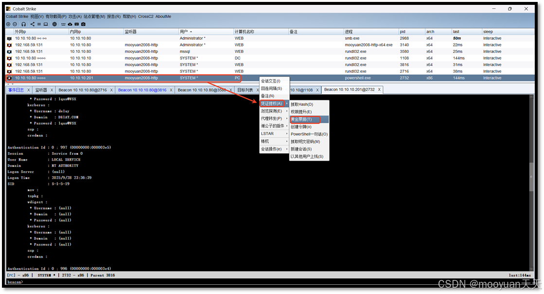This screenshot has height=294, width=544.
Task: Switch to pivot graph view icon
Action: (x=32, y=24)
